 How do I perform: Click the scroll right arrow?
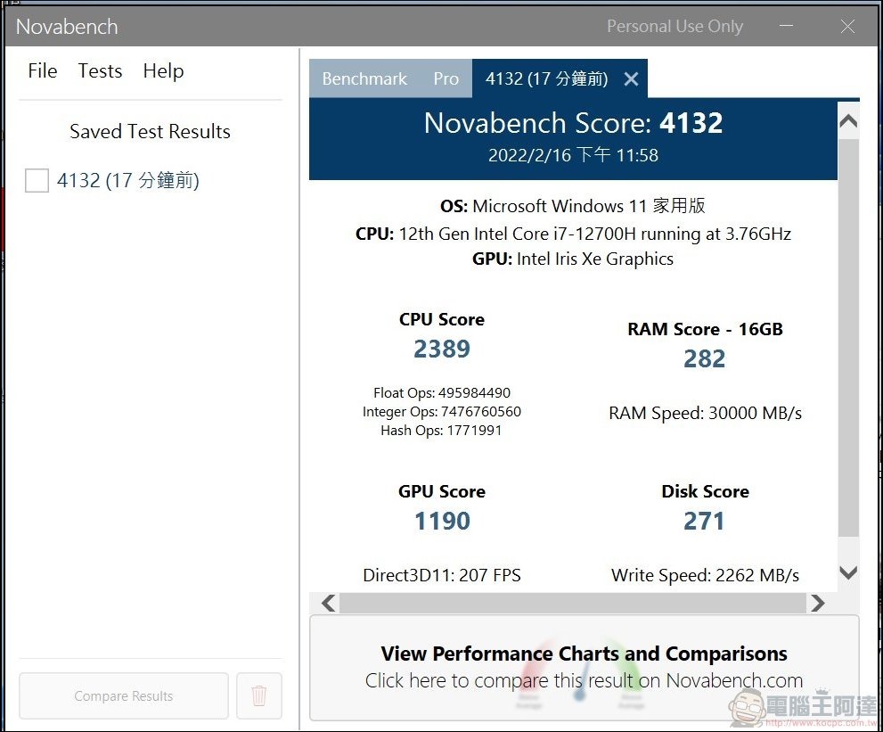[817, 604]
